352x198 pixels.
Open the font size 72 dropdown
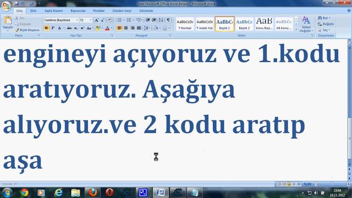(91, 20)
